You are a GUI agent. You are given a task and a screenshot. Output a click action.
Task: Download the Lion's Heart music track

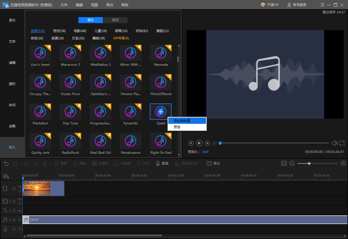click(49, 47)
